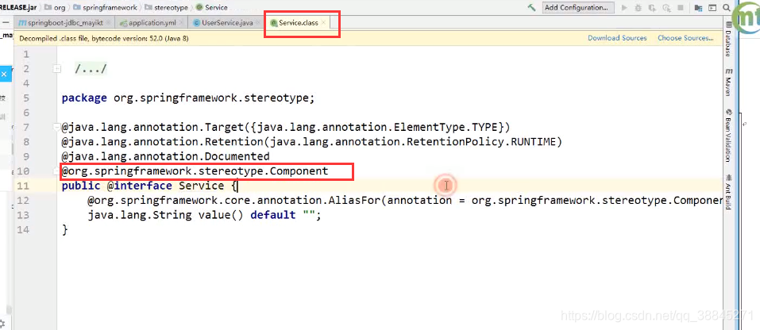The width and height of the screenshot is (760, 330).
Task: Click the hide panel minus icon
Action: [x=4, y=22]
